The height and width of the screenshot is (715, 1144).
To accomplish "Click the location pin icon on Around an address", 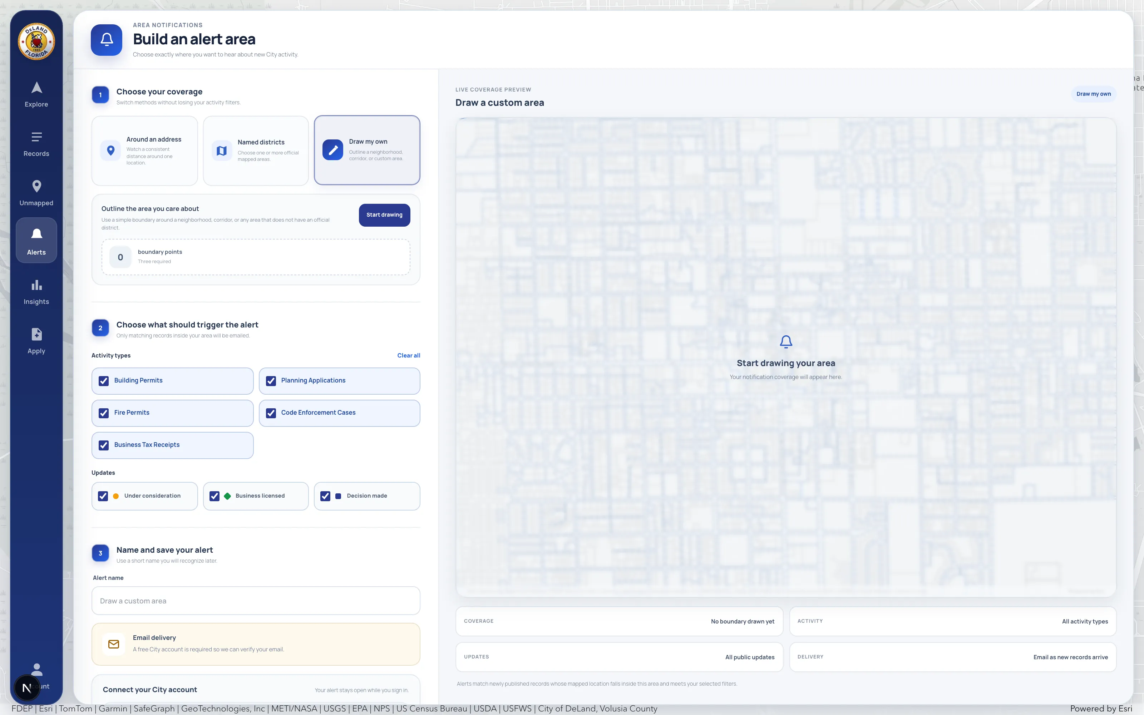I will 110,151.
